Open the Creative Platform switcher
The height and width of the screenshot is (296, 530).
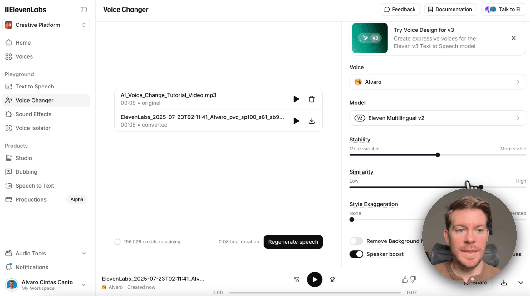[x=46, y=25]
